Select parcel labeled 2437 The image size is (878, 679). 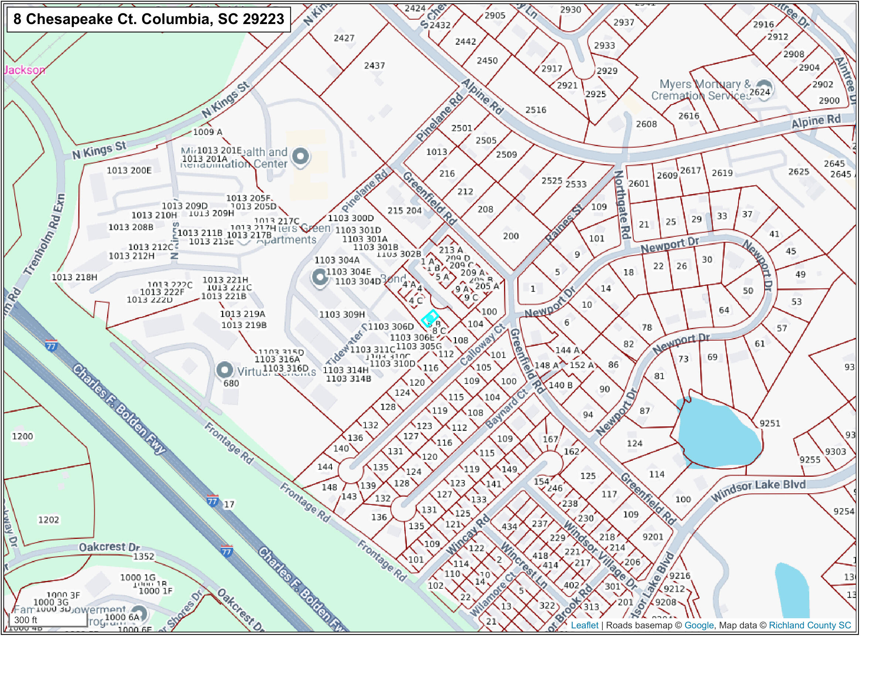pyautogui.click(x=374, y=65)
